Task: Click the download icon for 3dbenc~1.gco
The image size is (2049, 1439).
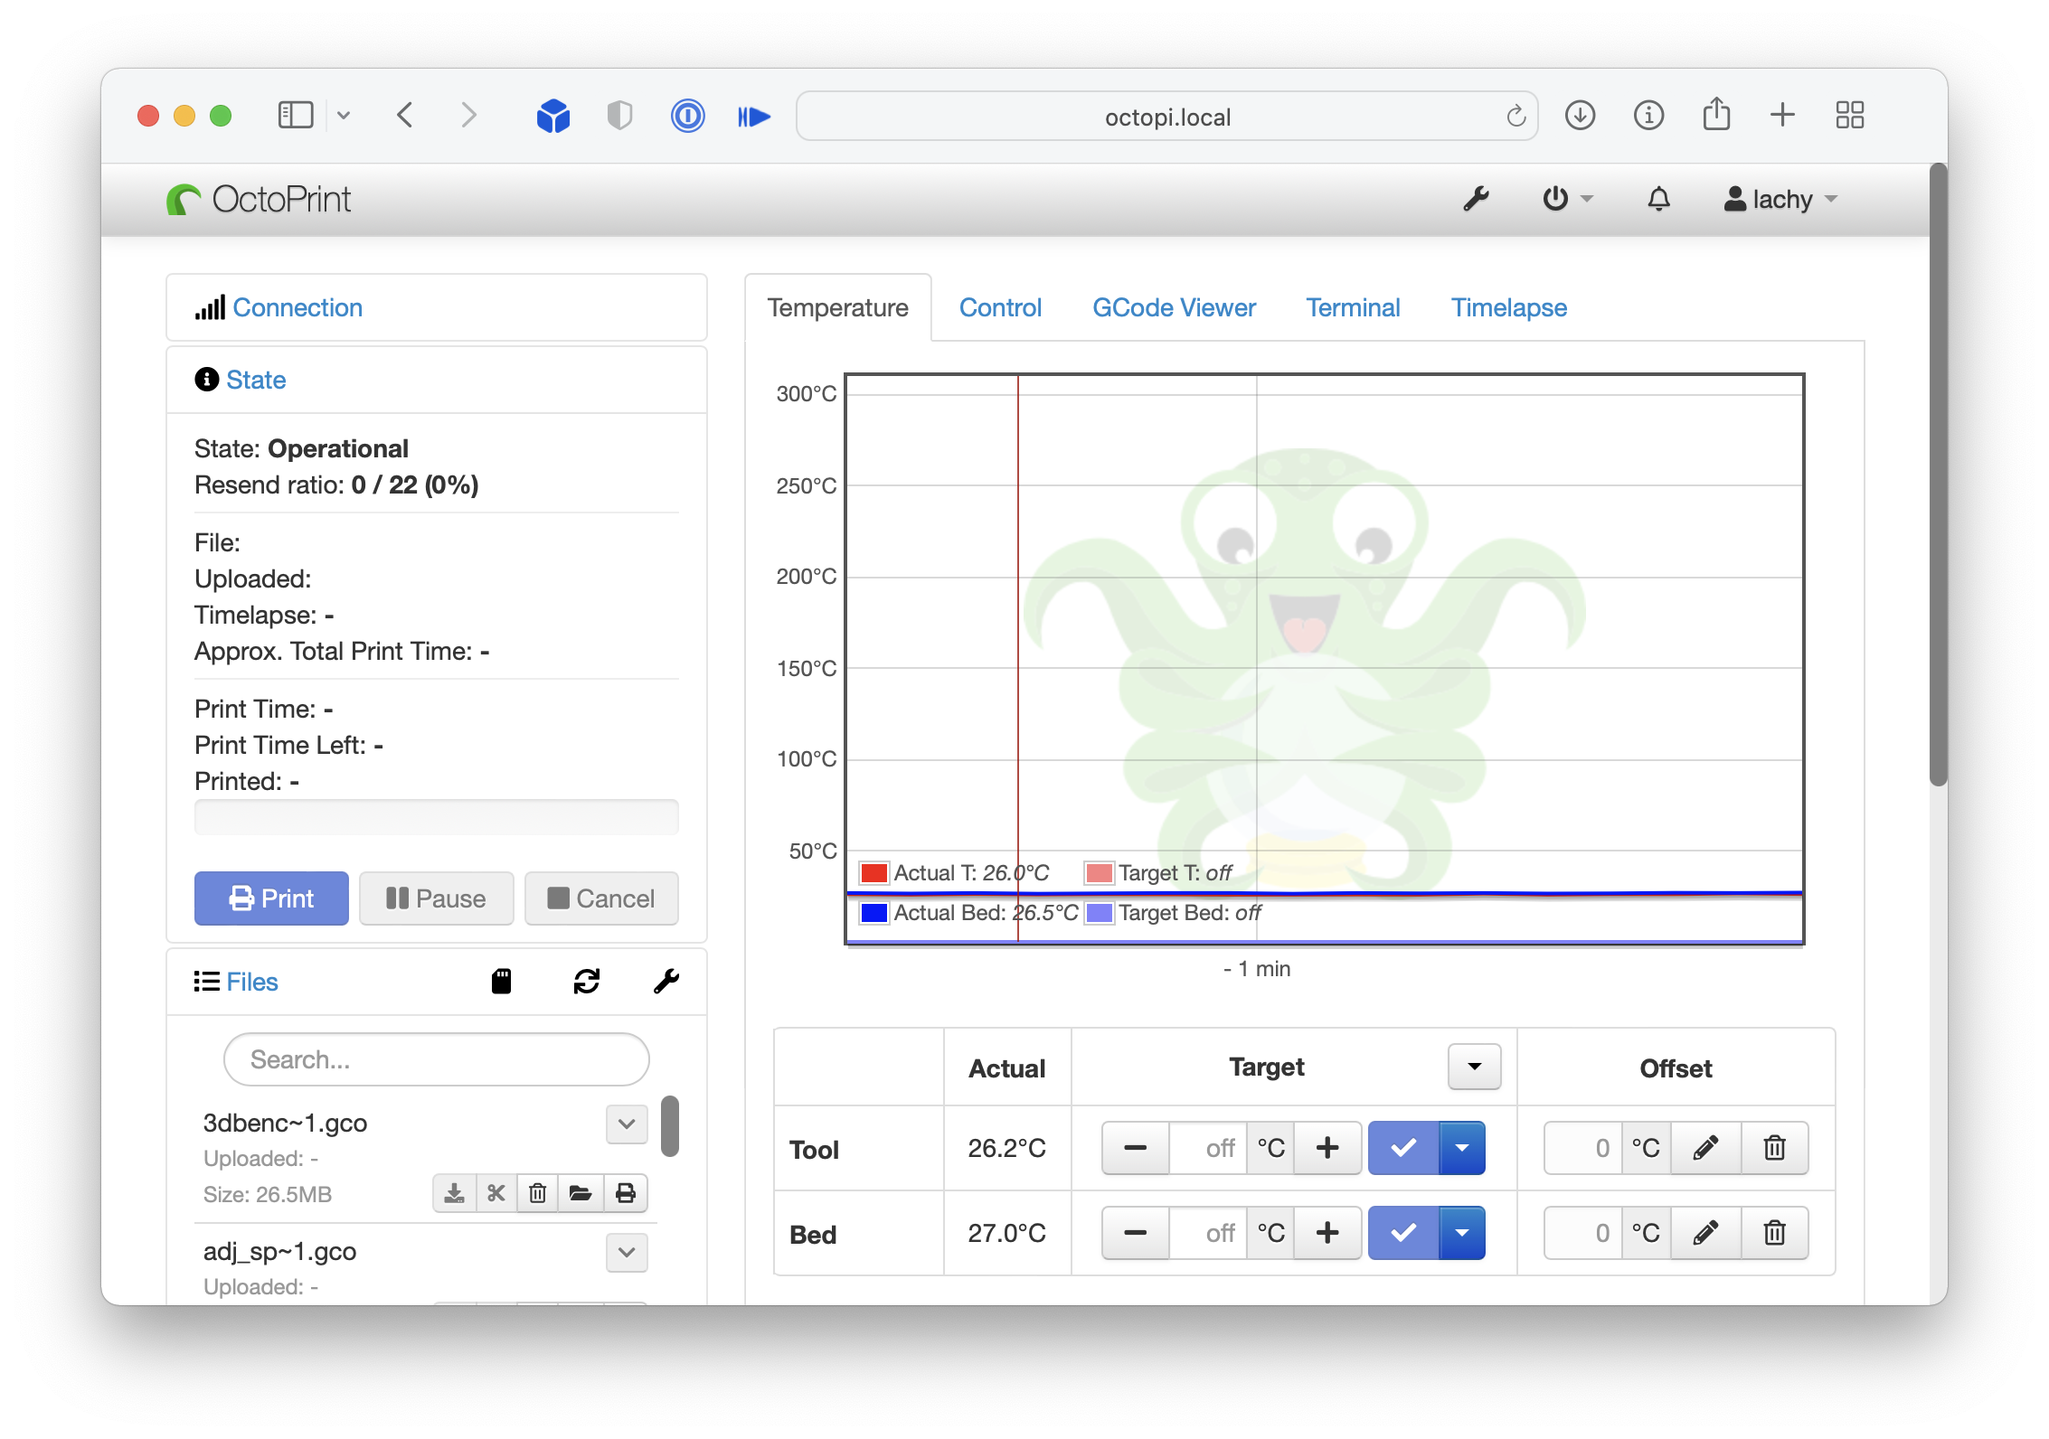Action: [x=453, y=1193]
